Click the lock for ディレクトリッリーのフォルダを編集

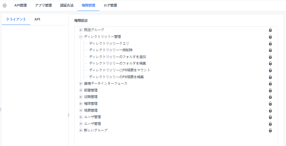[270, 64]
